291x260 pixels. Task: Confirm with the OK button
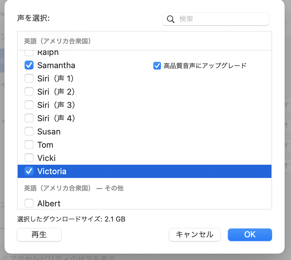(x=250, y=234)
